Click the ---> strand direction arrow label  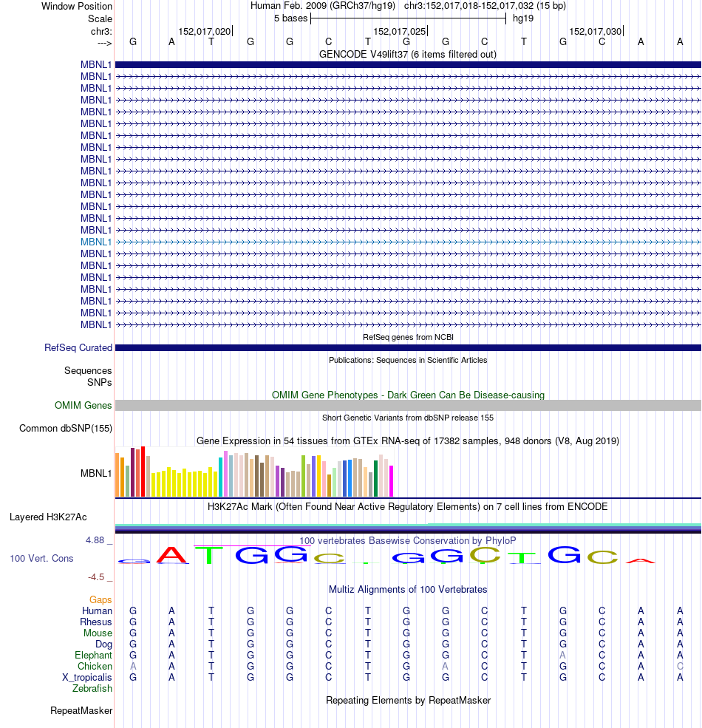click(x=104, y=43)
